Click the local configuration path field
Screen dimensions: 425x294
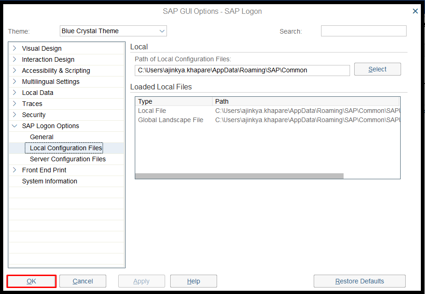(242, 70)
